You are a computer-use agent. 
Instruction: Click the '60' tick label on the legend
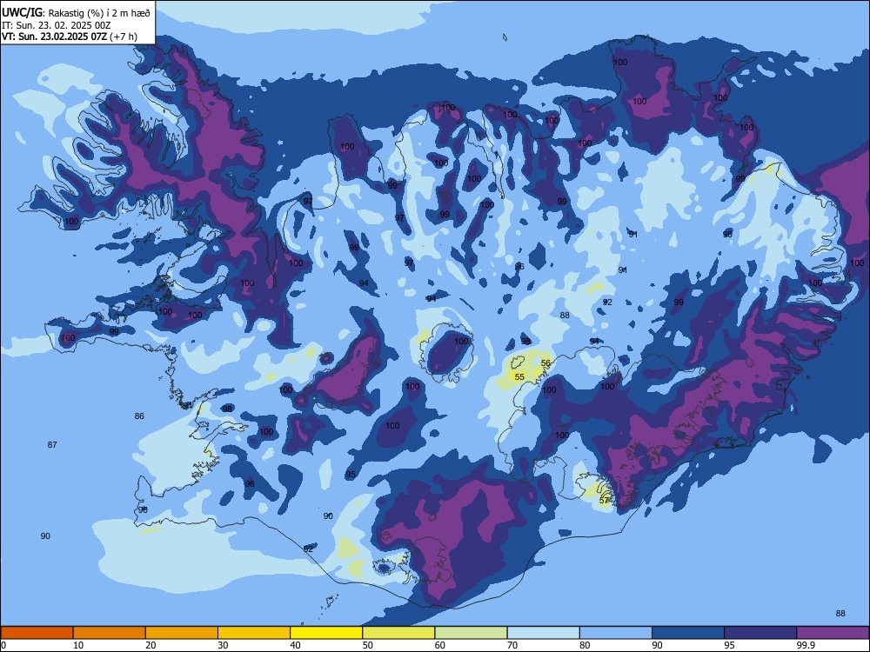440,645
